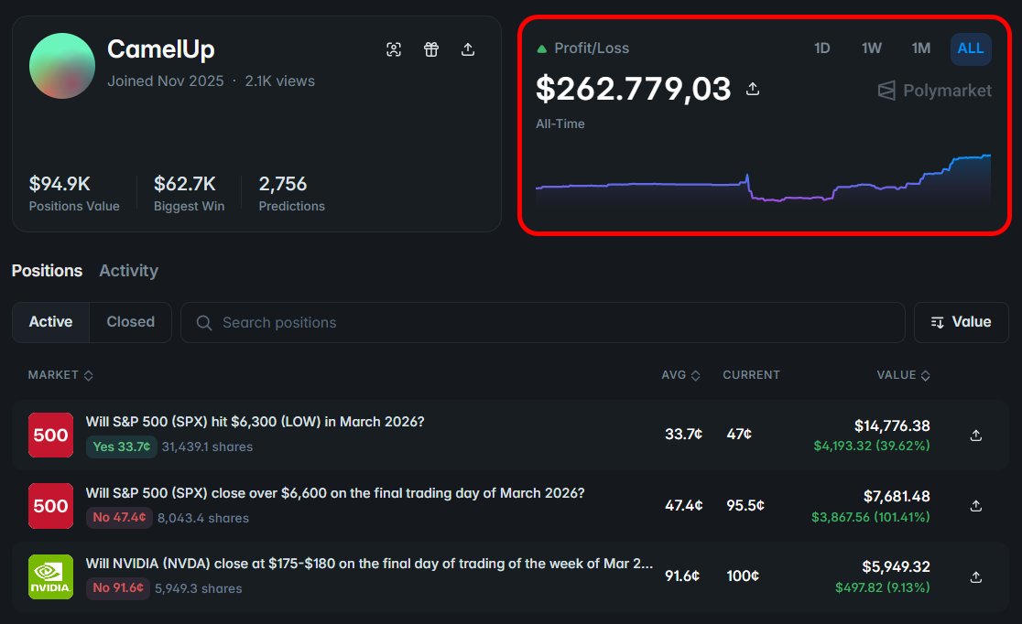Open NVIDIA close at $175-$180 market
This screenshot has width=1022, height=624.
click(369, 564)
